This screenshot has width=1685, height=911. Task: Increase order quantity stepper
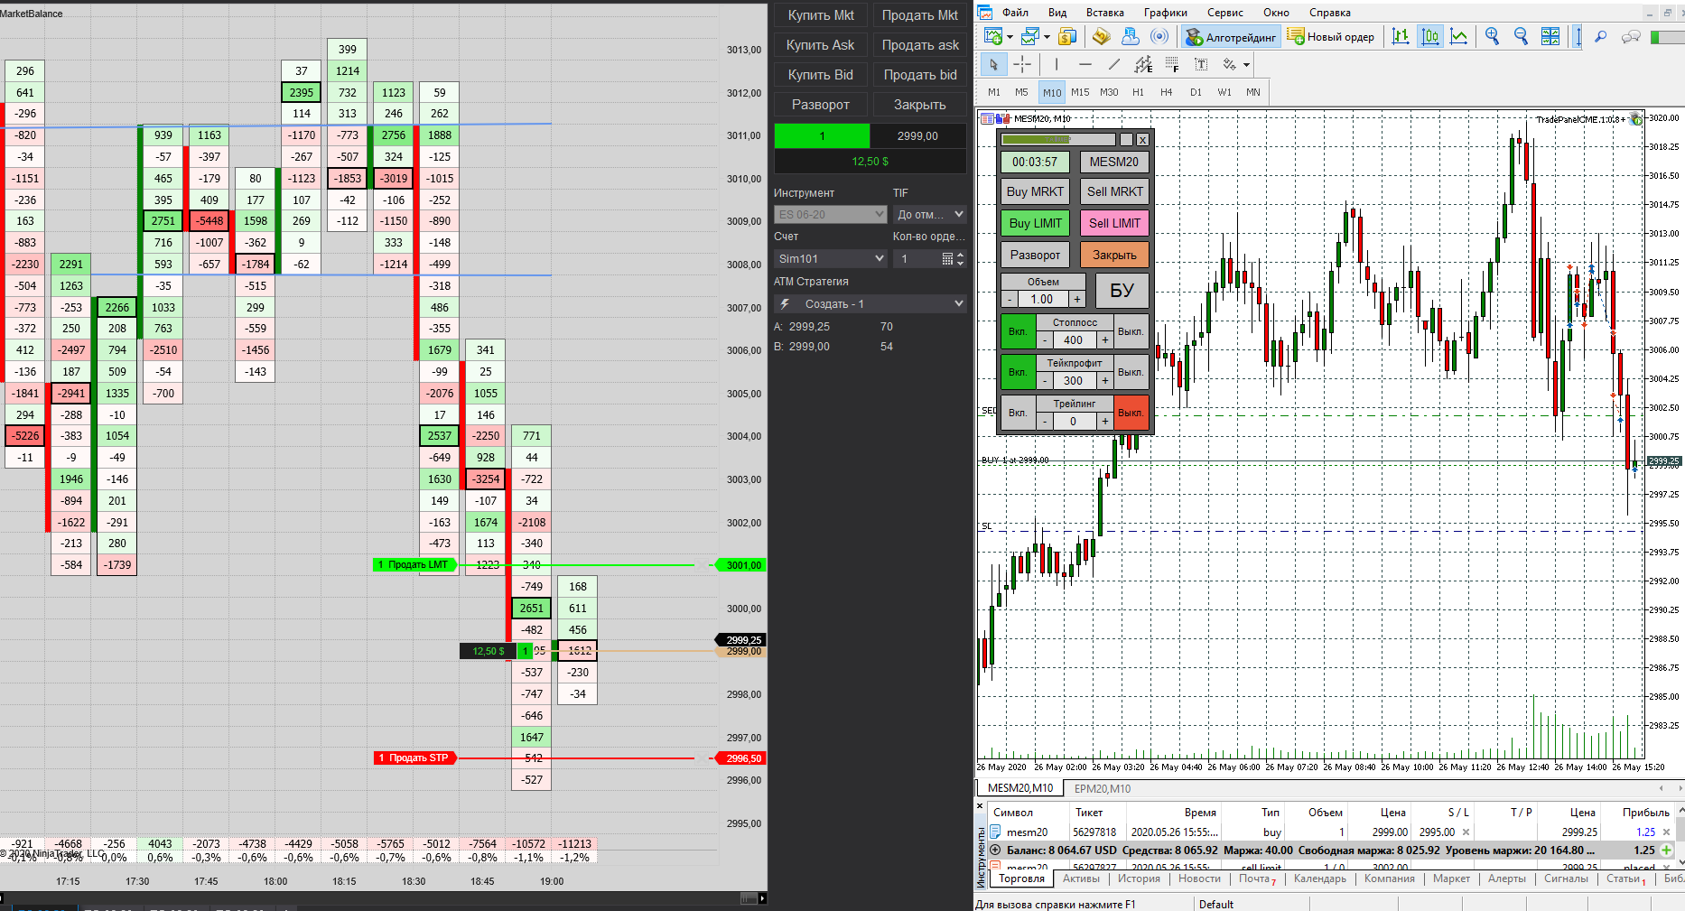tap(960, 255)
